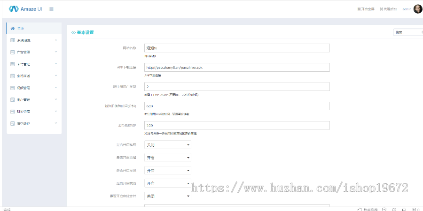
Task: Click the 是否开启直播 field label
Action: [x=126, y=158]
